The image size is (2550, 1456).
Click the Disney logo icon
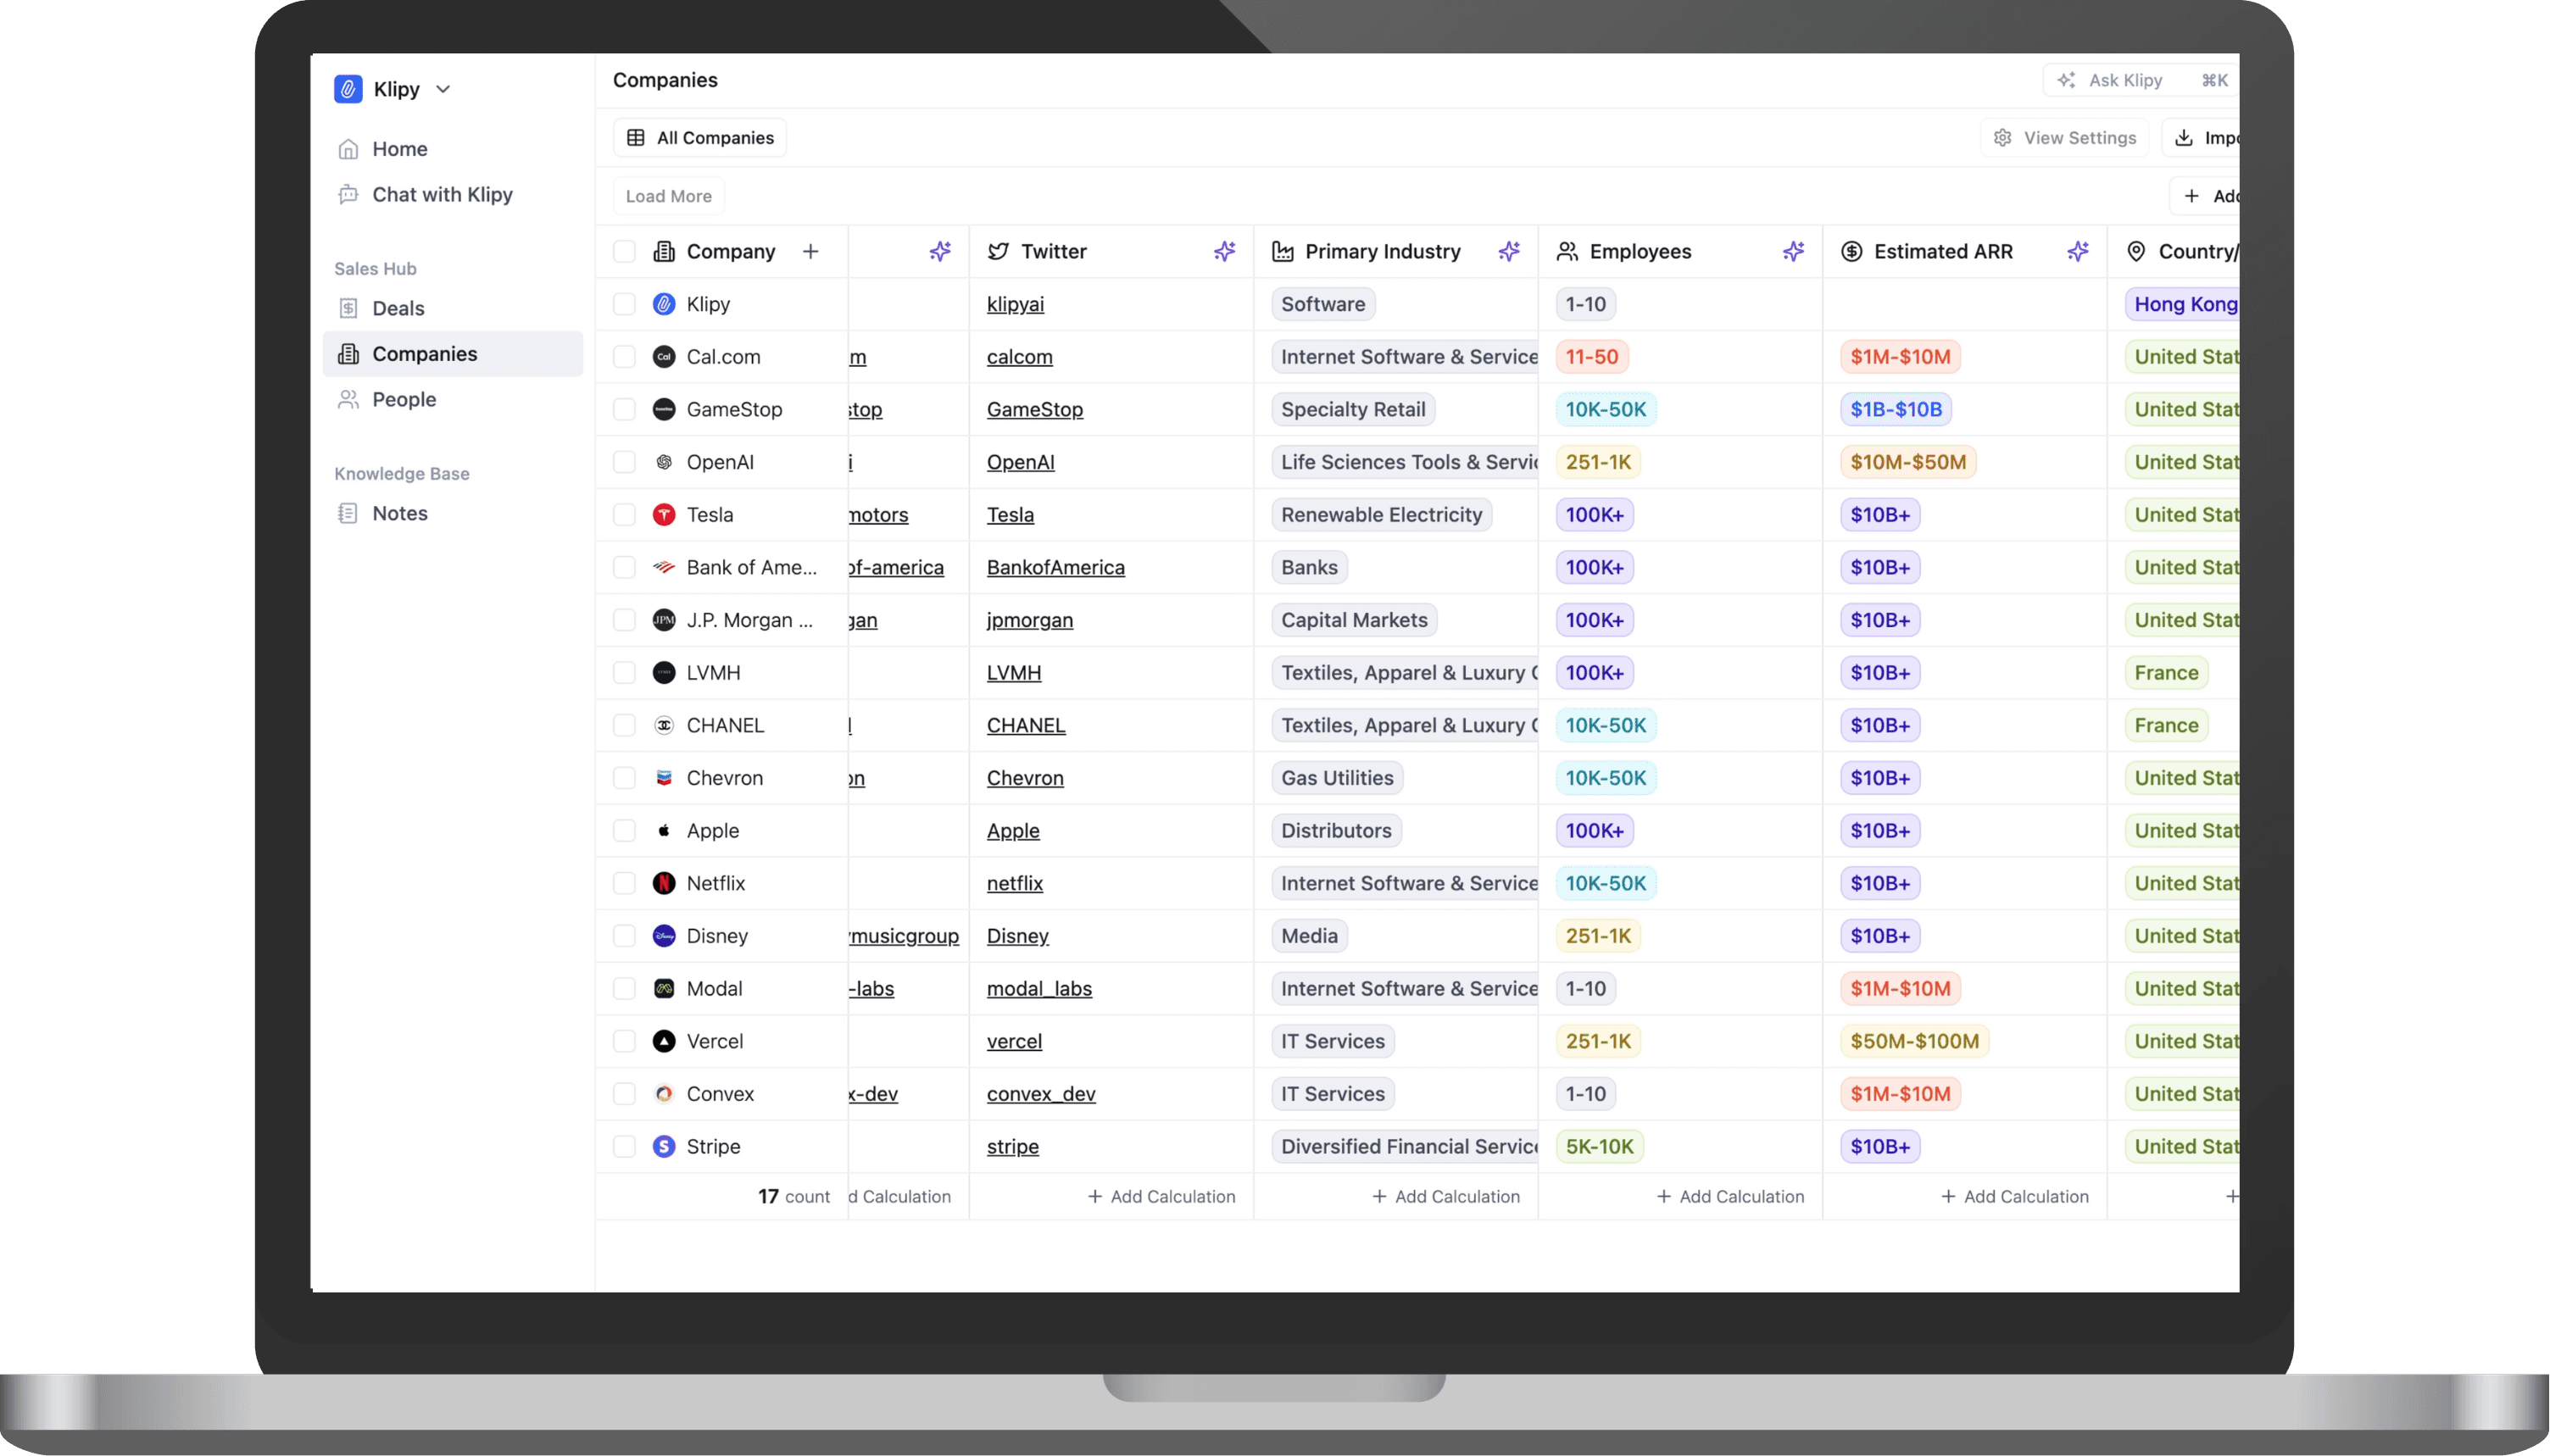(x=664, y=936)
